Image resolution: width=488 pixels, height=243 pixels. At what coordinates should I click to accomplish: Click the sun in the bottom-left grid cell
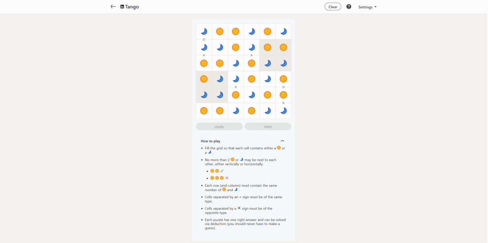pos(204,111)
